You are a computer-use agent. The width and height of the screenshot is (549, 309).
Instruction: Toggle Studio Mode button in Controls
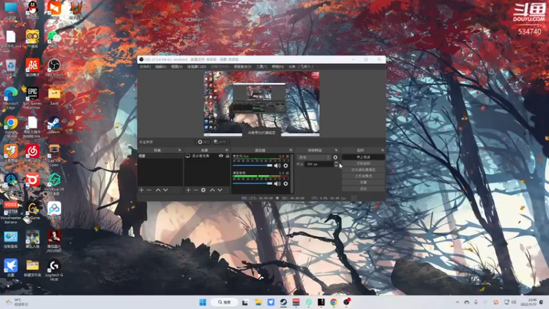pyautogui.click(x=363, y=176)
